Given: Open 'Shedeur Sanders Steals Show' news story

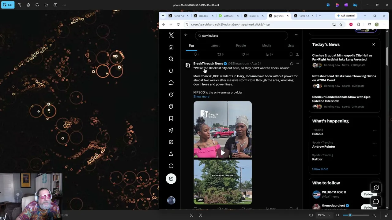Looking at the screenshot, I should 341,99.
